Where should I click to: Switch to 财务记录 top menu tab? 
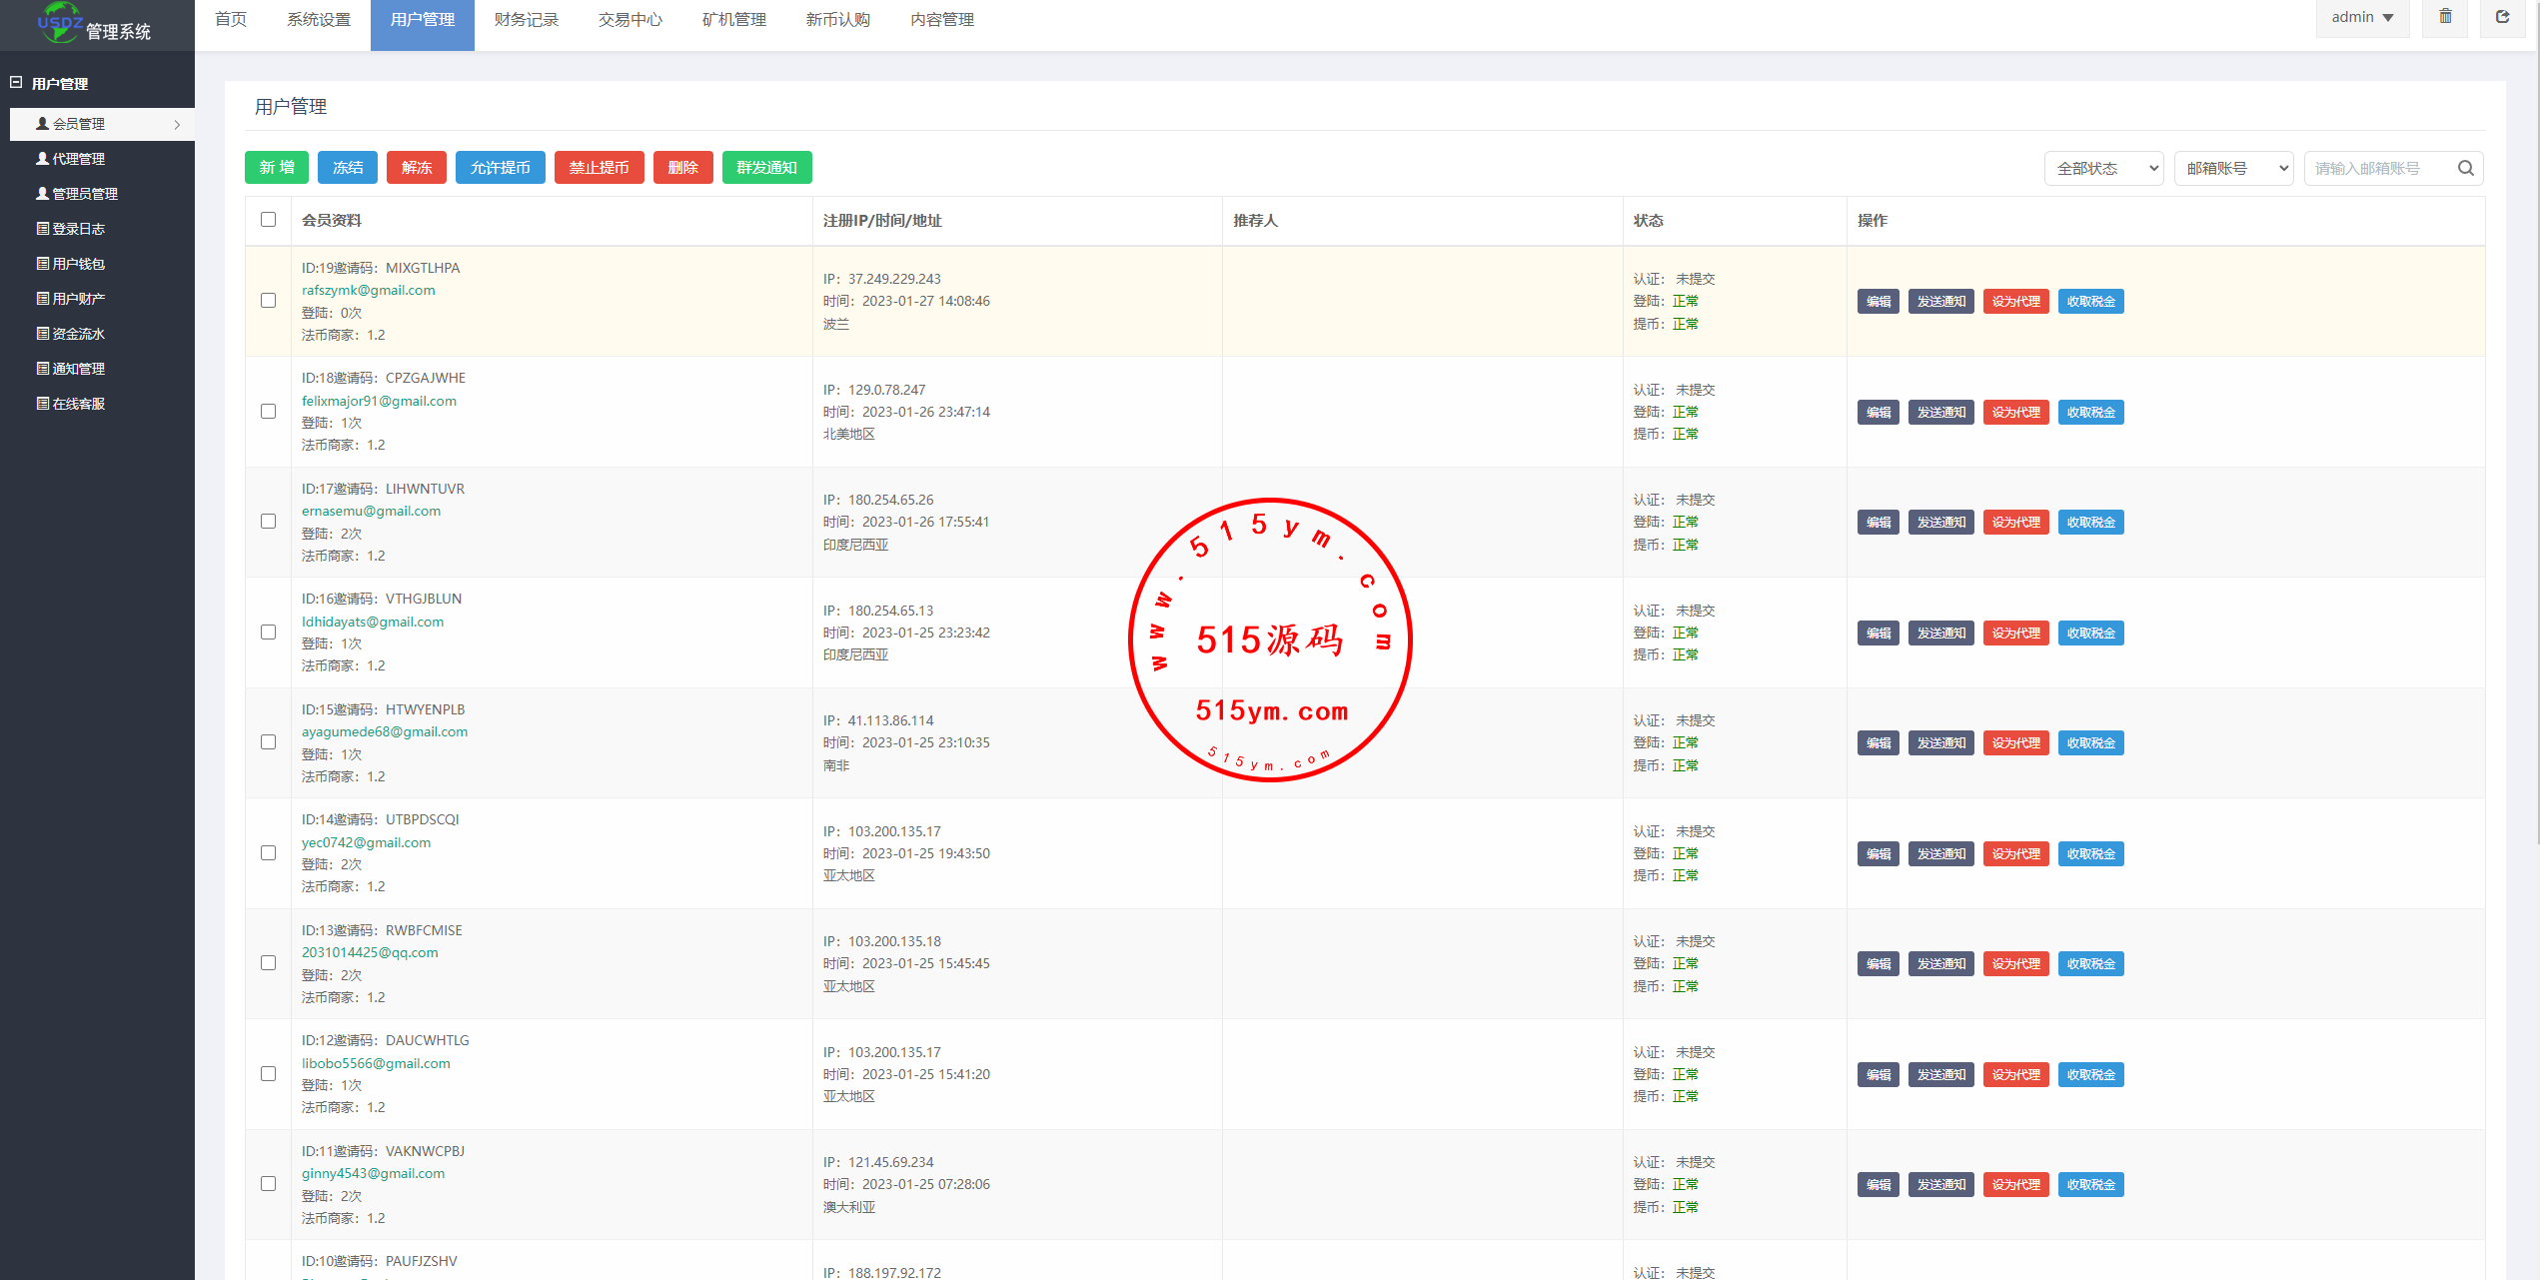[526, 20]
